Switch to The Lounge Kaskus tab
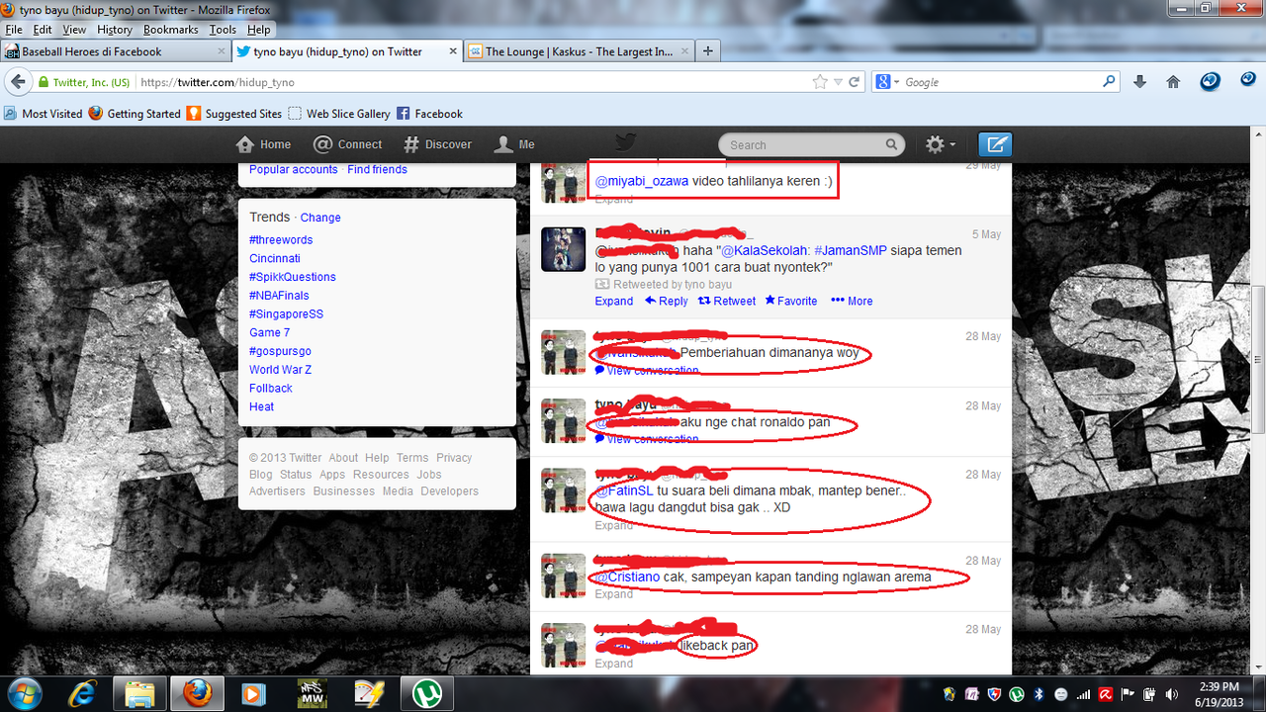 pyautogui.click(x=579, y=51)
